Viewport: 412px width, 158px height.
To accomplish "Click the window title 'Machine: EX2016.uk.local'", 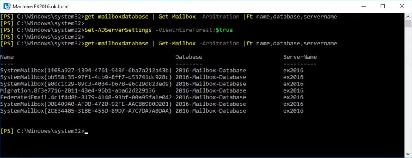I will coord(40,6).
